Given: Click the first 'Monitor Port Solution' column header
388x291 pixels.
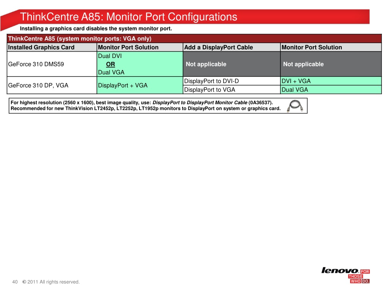Looking at the screenshot, I should 140,47.
